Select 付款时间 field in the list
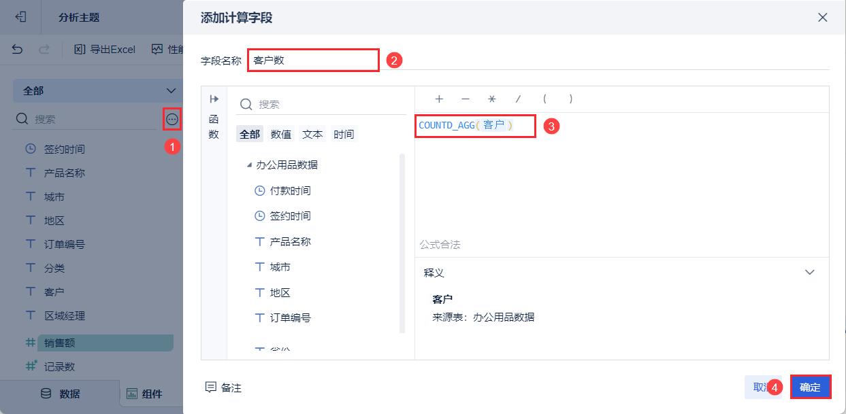846x414 pixels. pyautogui.click(x=290, y=191)
